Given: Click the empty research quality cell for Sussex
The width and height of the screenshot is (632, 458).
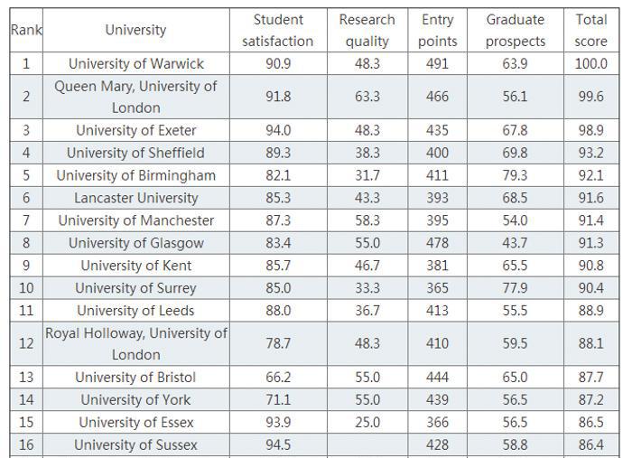Looking at the screenshot, I should click(367, 444).
